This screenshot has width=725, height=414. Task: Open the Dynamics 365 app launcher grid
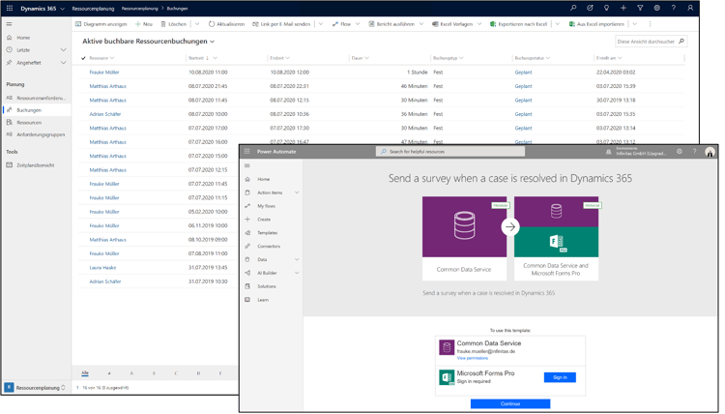[10, 8]
